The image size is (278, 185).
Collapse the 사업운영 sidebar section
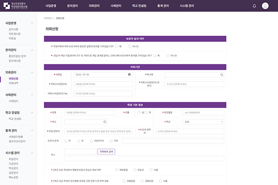32,23
